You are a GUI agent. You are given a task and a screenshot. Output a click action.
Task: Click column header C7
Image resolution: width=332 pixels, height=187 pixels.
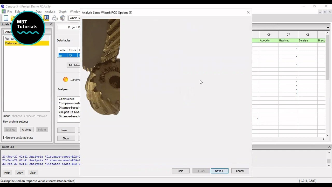(288, 35)
